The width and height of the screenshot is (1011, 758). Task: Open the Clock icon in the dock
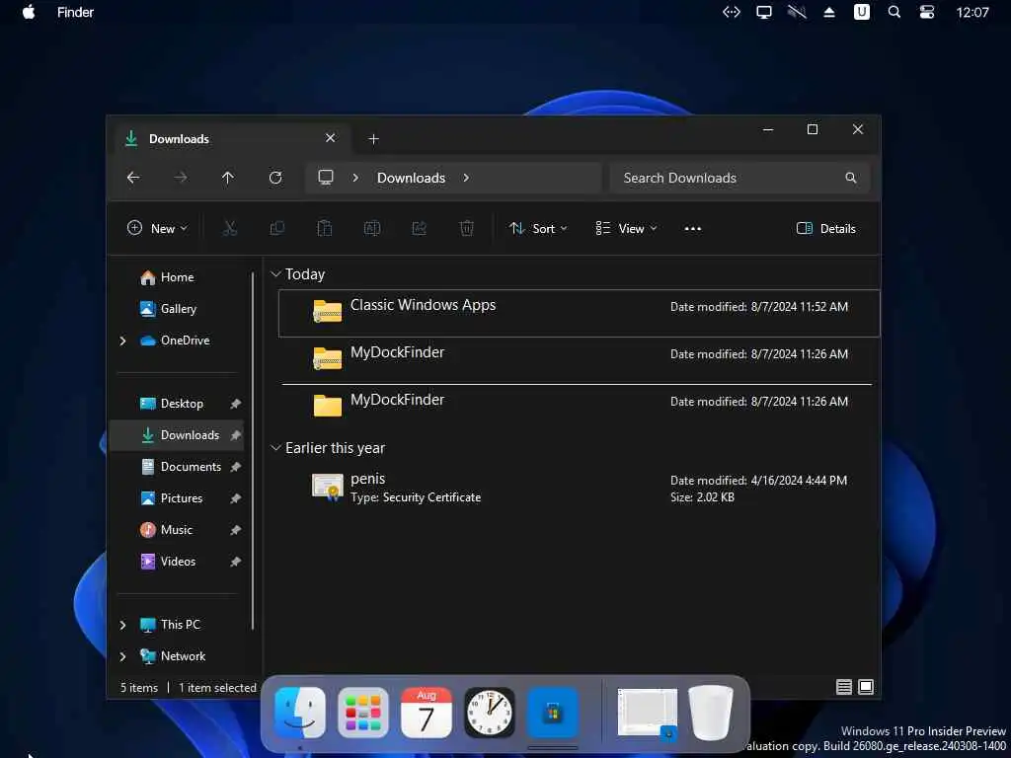(490, 713)
